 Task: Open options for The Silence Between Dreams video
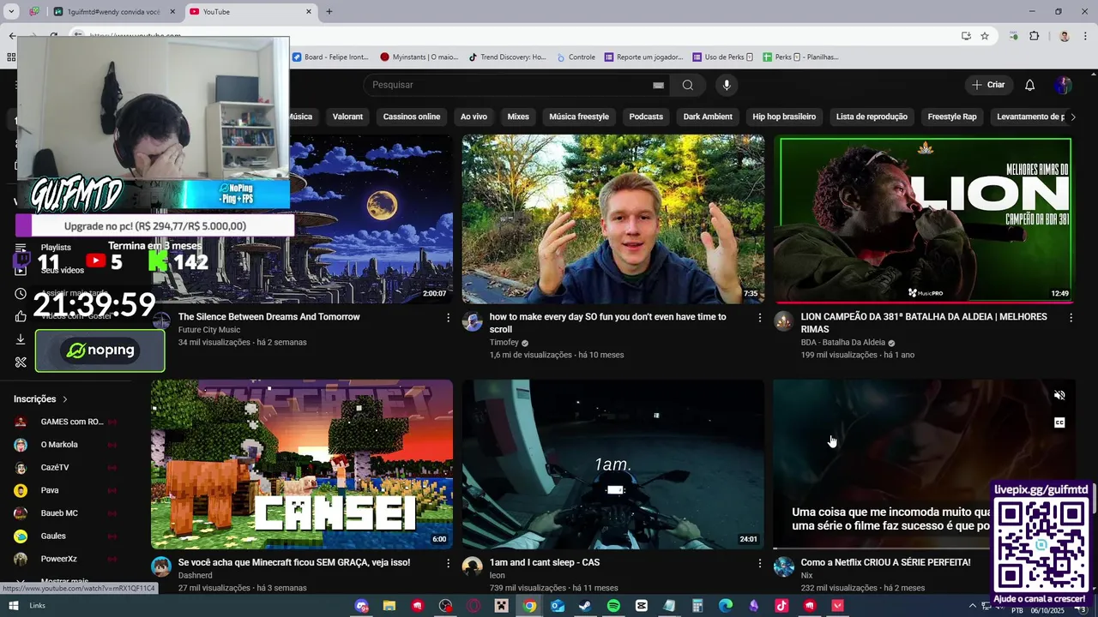pyautogui.click(x=448, y=317)
